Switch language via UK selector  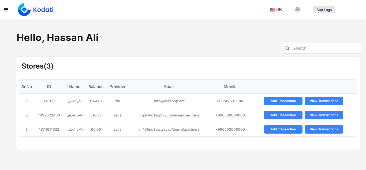(x=276, y=10)
